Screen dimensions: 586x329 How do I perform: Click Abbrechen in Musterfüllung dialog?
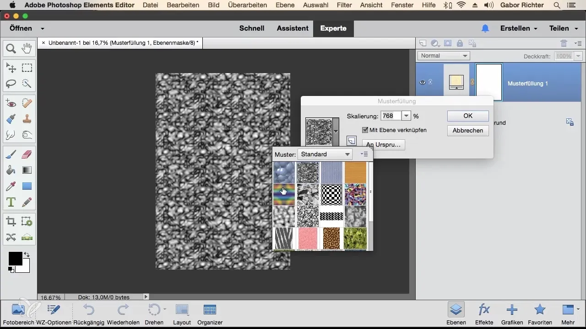(468, 131)
